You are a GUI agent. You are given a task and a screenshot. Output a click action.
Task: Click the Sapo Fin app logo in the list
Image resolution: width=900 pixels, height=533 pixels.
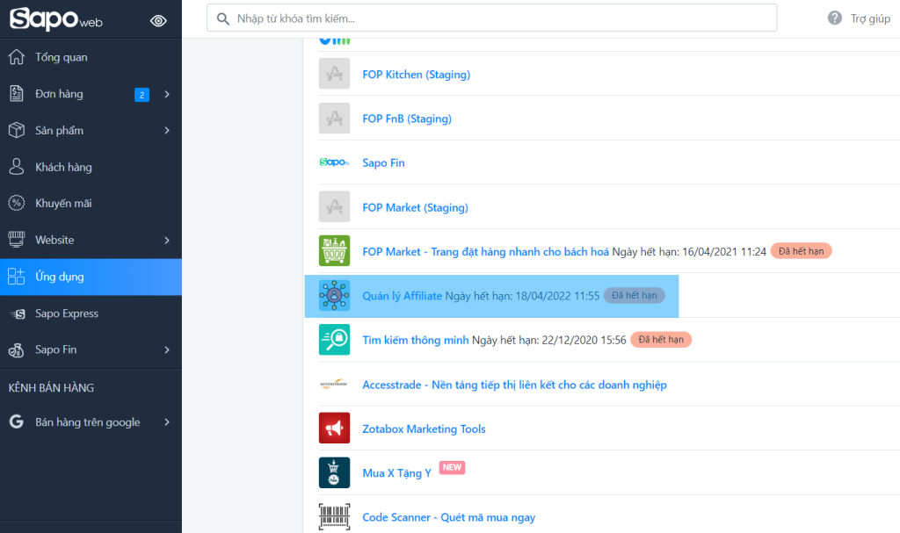(334, 162)
